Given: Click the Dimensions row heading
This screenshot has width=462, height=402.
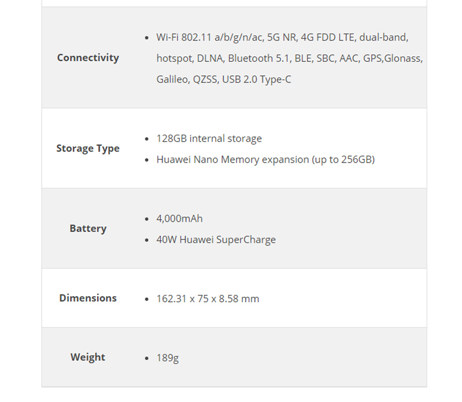Looking at the screenshot, I should (x=88, y=298).
